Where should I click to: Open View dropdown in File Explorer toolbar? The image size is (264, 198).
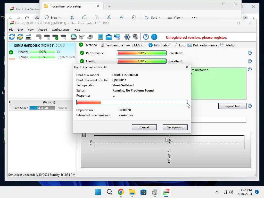(x=175, y=17)
